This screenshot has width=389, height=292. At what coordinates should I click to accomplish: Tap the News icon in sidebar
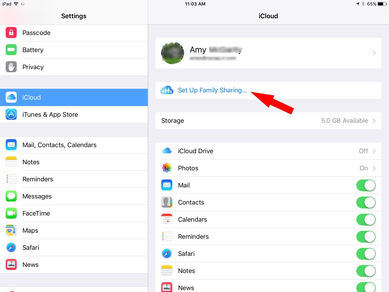pyautogui.click(x=11, y=265)
